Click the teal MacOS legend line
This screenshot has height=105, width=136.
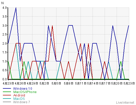click(7, 99)
